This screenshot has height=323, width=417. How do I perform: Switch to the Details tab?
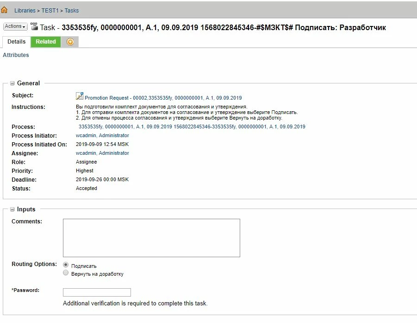[x=17, y=42]
